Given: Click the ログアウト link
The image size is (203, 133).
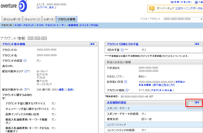Looking at the screenshot, I should pyautogui.click(x=42, y=7).
